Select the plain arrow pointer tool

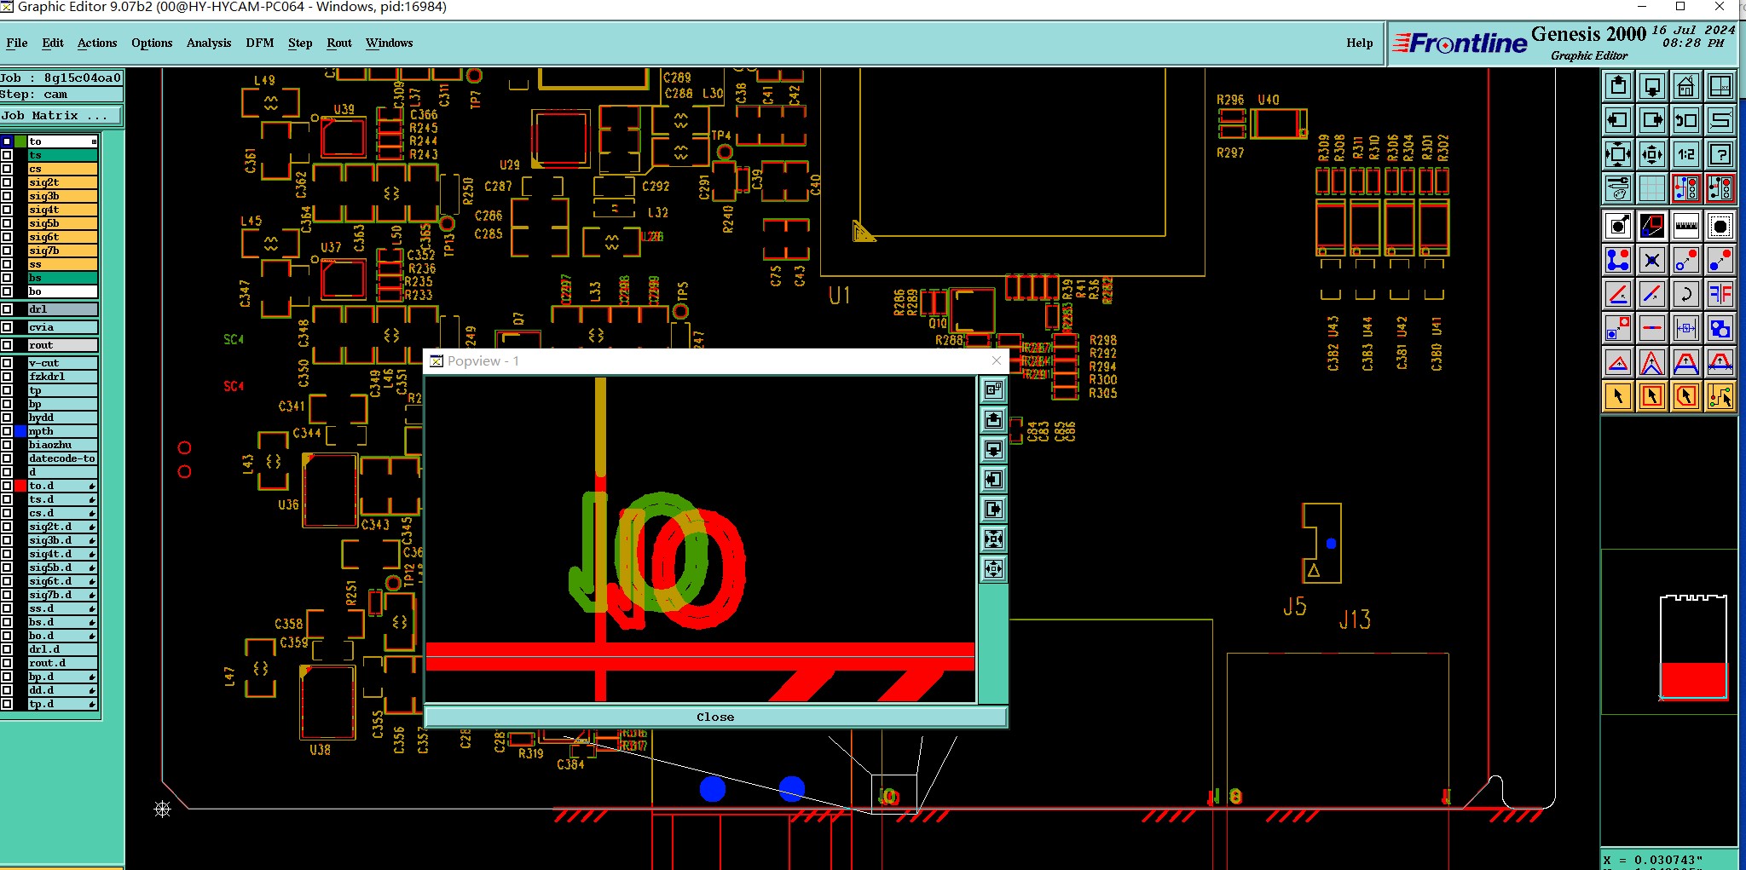[1618, 396]
